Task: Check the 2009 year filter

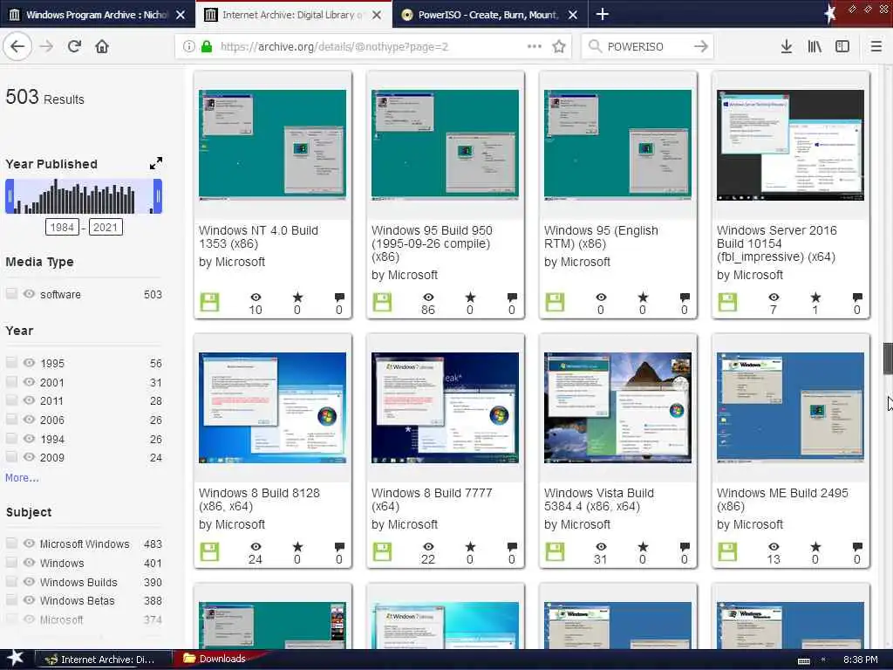Action: coord(11,457)
